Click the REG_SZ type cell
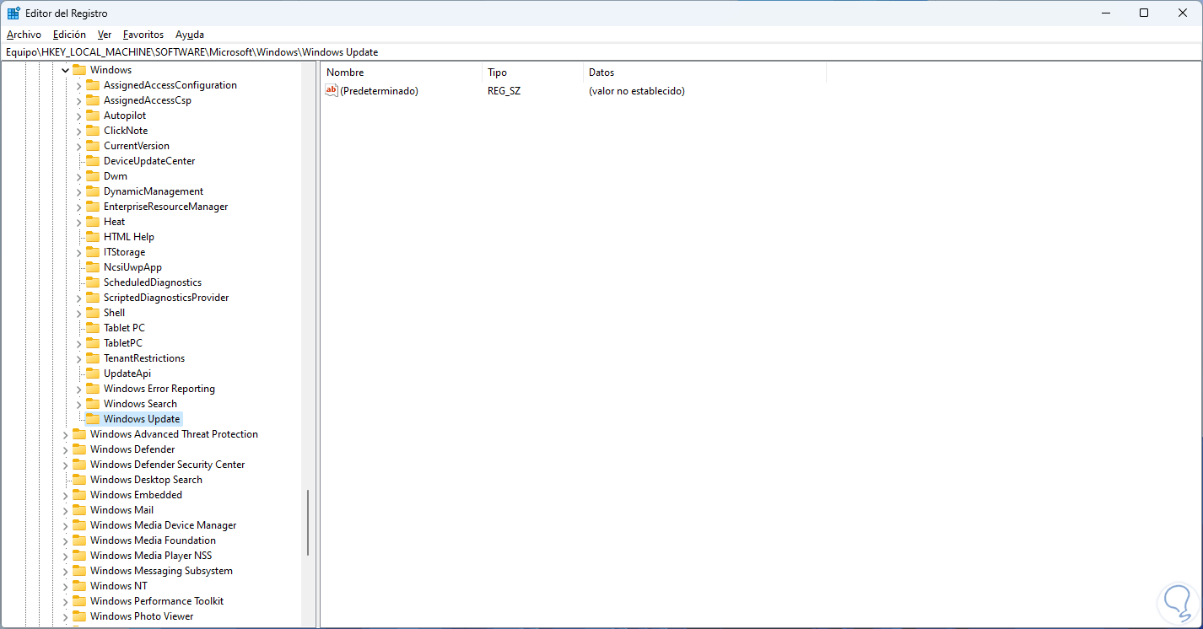Screen dimensions: 1203x629 tap(504, 91)
